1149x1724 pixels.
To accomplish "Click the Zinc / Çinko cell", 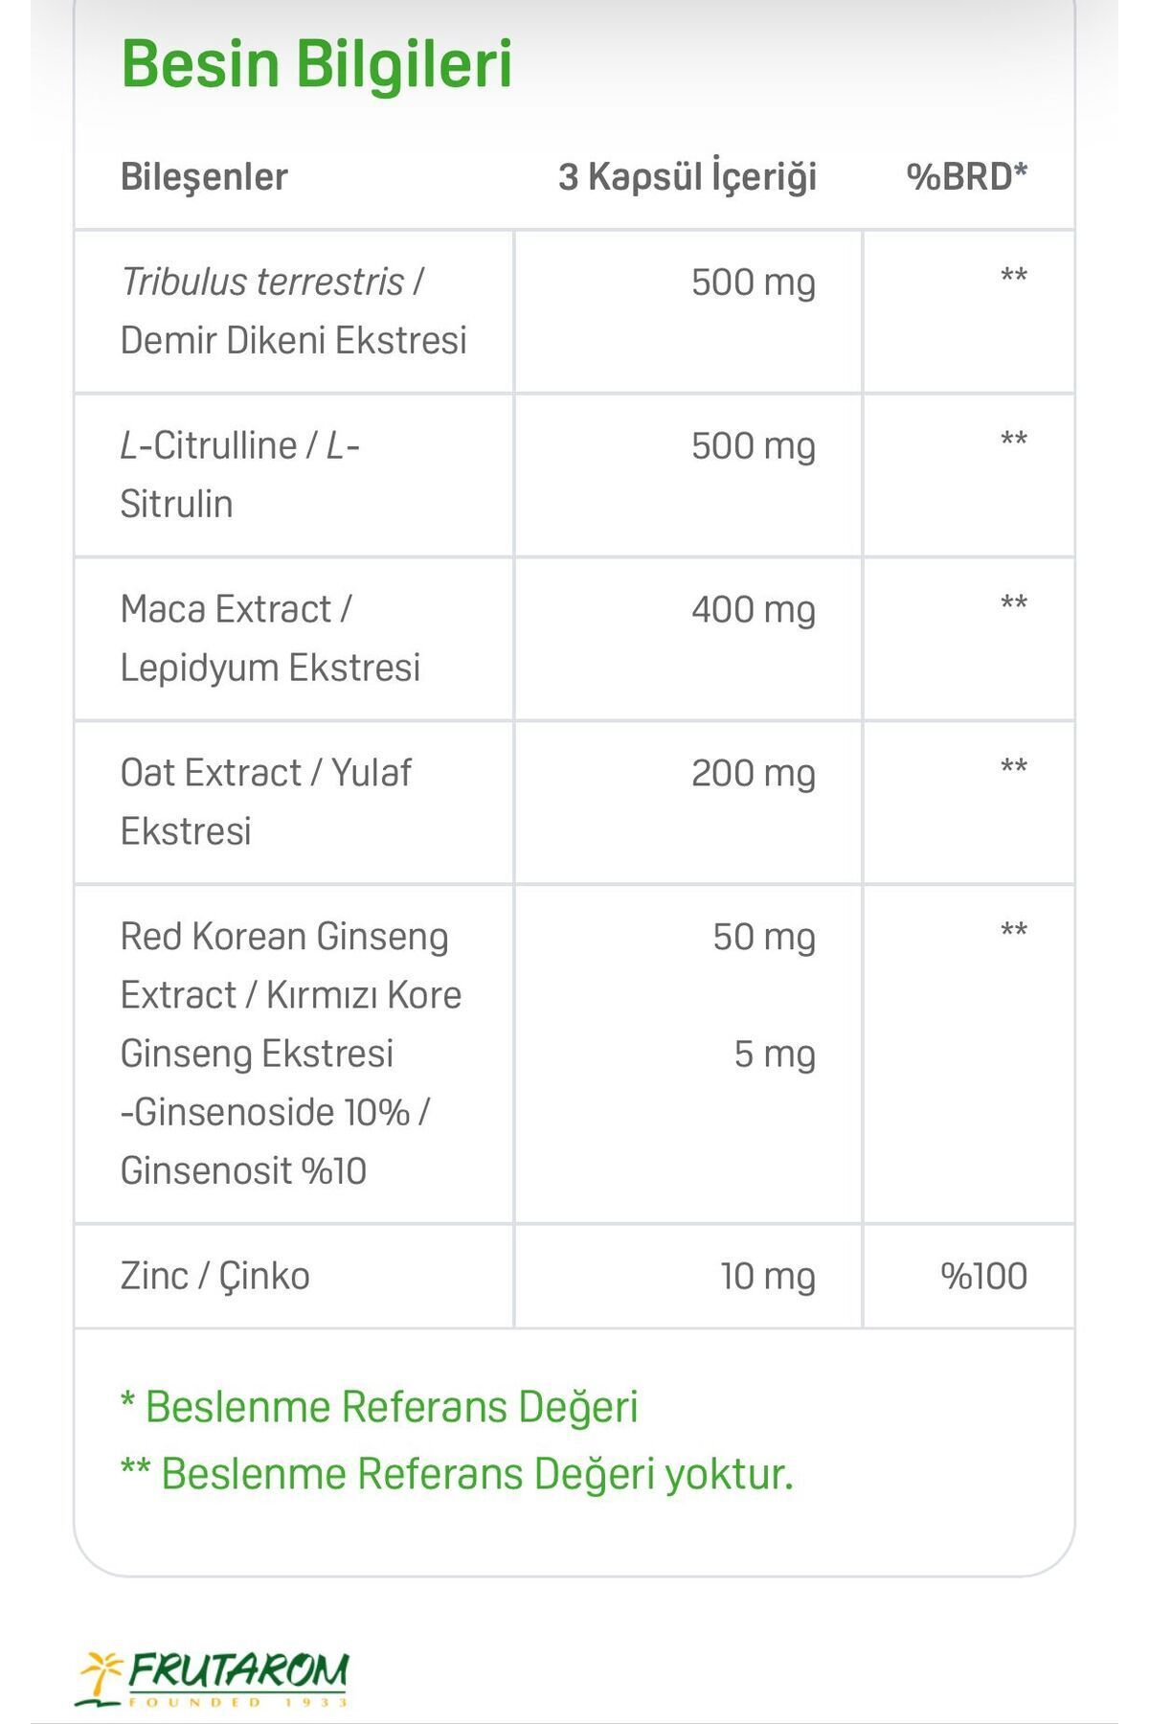I will pos(294,1277).
